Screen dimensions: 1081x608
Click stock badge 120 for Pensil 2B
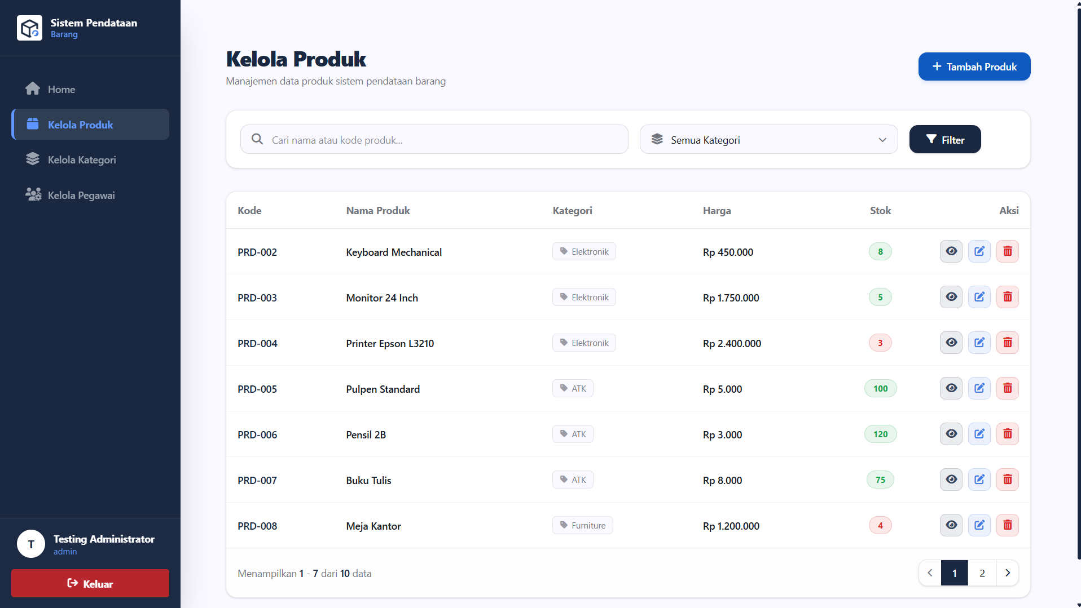[x=880, y=434]
